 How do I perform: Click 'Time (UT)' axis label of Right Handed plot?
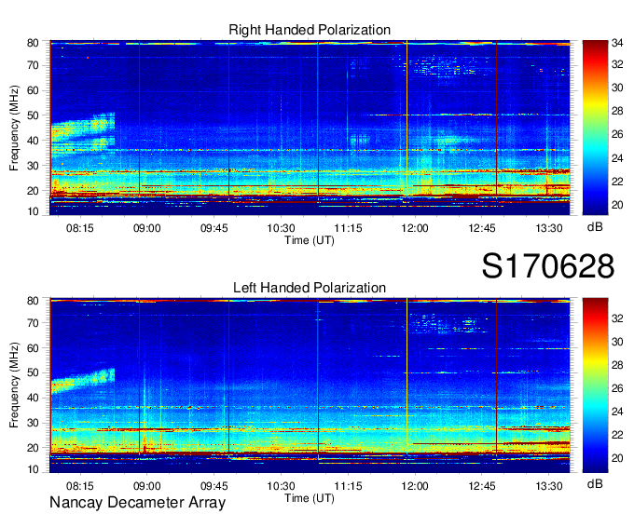[x=310, y=240]
